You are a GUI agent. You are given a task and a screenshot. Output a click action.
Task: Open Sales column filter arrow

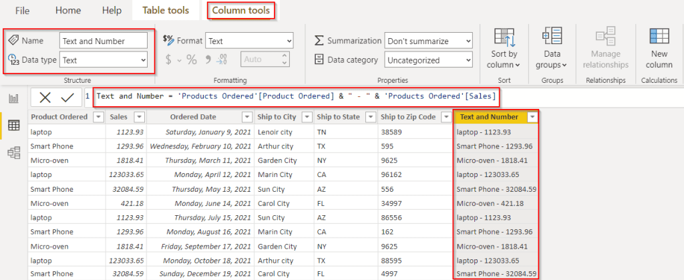tap(140, 117)
